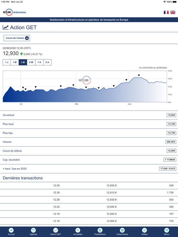Click the Cap. boursière value 7 112Md€
This screenshot has width=178, height=237.
tap(170, 160)
